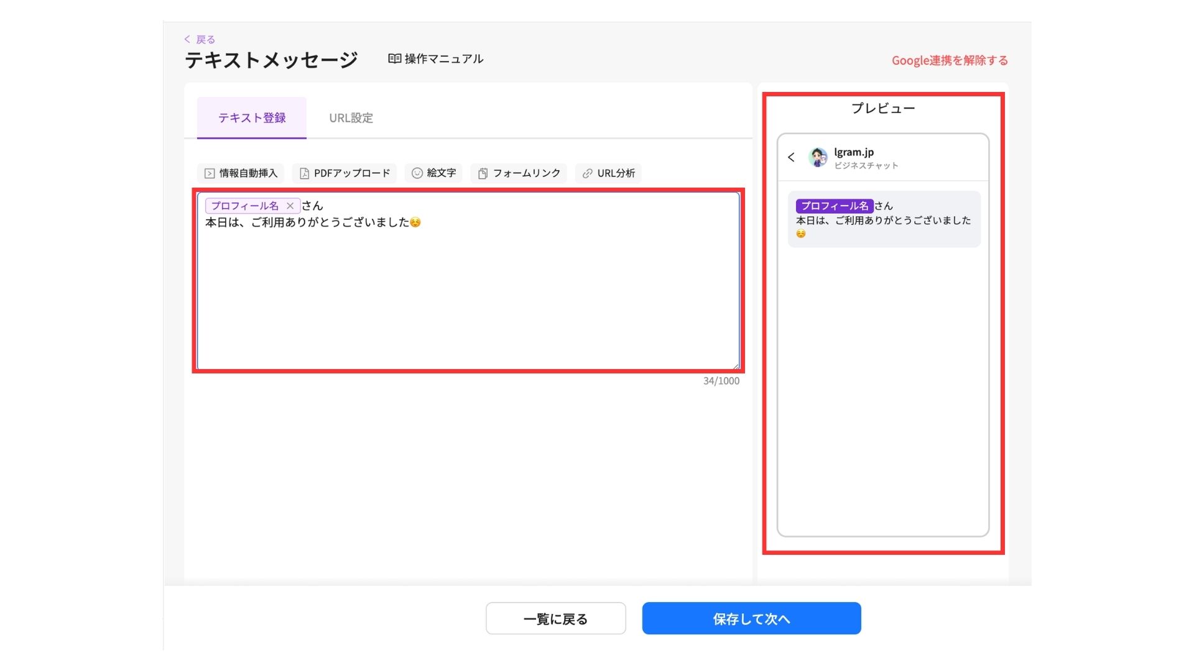Click the 情報自動挿入 insert icon
The height and width of the screenshot is (671, 1194).
point(210,173)
